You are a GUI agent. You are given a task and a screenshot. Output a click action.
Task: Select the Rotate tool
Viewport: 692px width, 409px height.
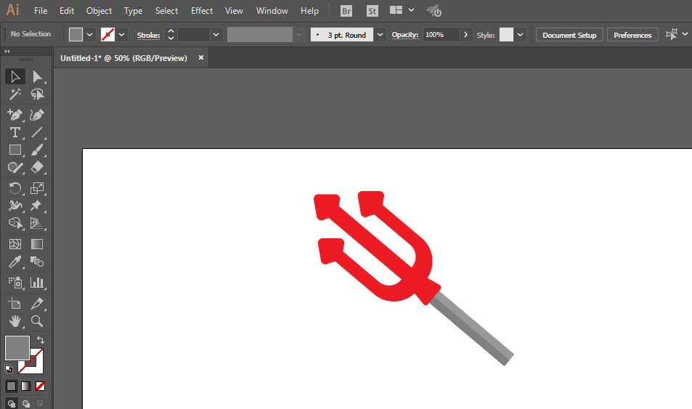point(15,188)
